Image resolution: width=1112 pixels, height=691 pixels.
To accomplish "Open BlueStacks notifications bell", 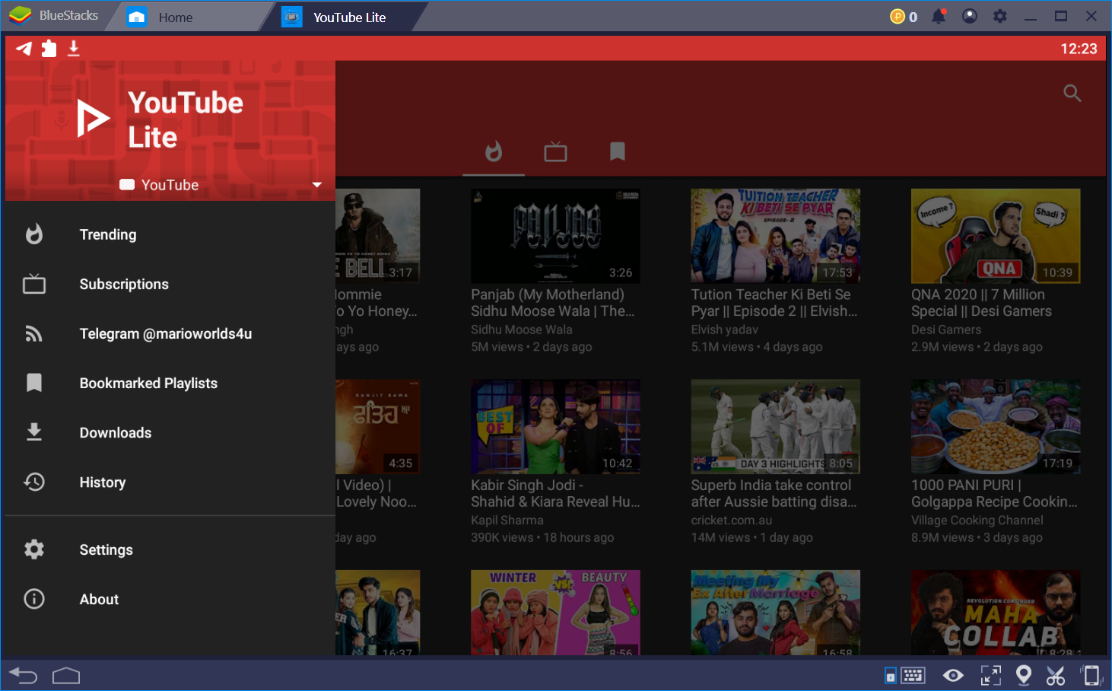I will [939, 16].
